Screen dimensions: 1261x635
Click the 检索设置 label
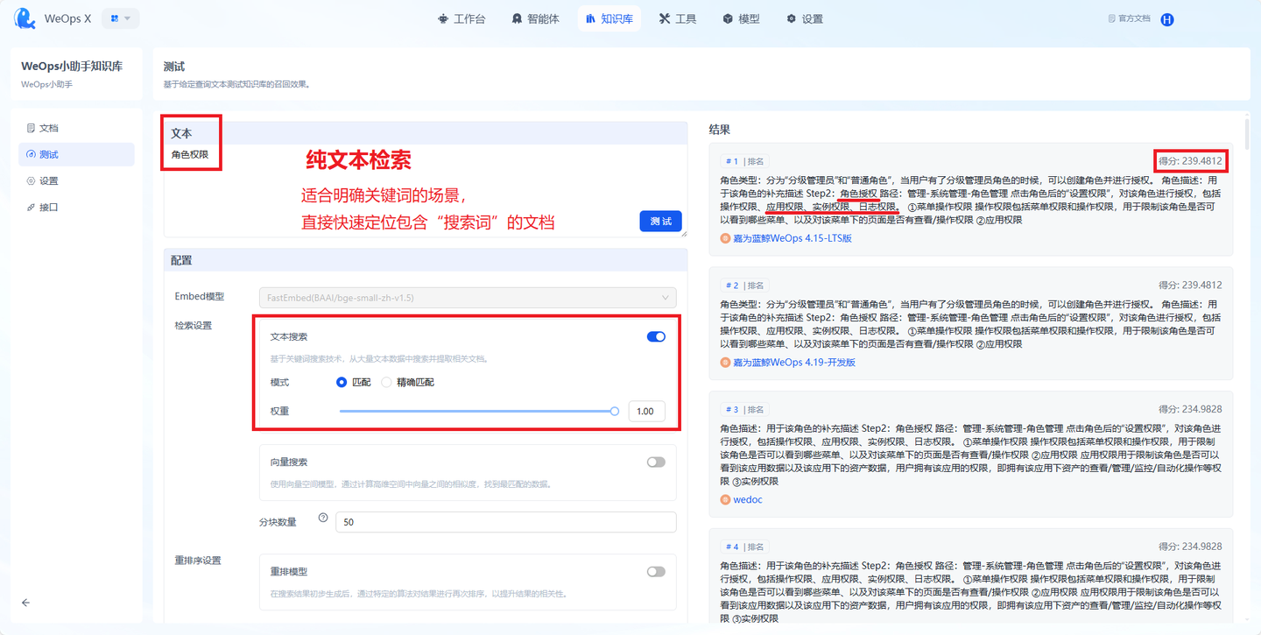194,326
